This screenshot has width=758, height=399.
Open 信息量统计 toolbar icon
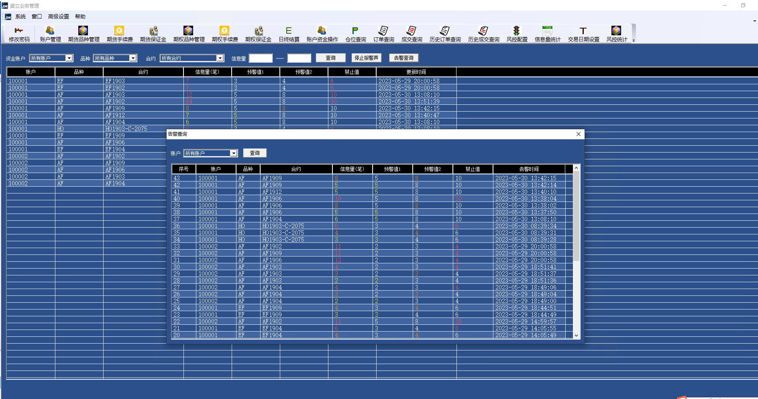[x=547, y=35]
